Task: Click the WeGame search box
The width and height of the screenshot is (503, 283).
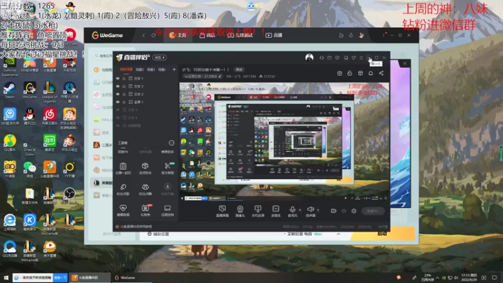Action: point(102,56)
